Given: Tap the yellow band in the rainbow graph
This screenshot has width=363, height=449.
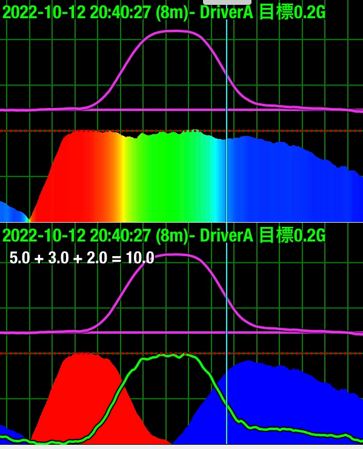Looking at the screenshot, I should click(x=123, y=179).
